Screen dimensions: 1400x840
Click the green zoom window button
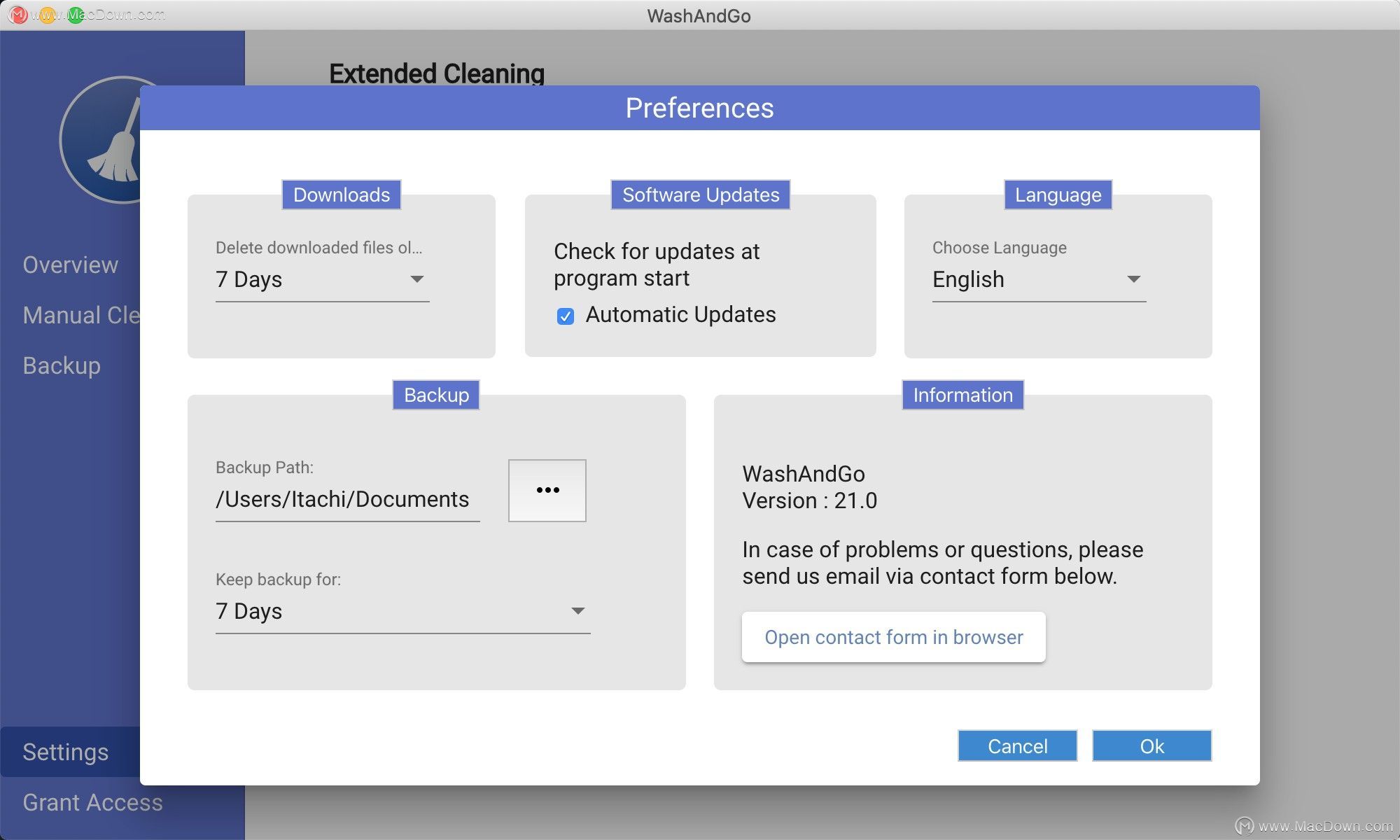(x=76, y=15)
